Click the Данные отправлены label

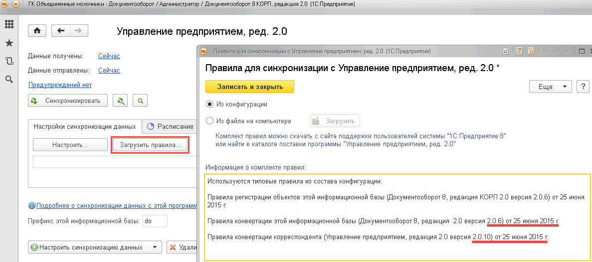click(58, 71)
